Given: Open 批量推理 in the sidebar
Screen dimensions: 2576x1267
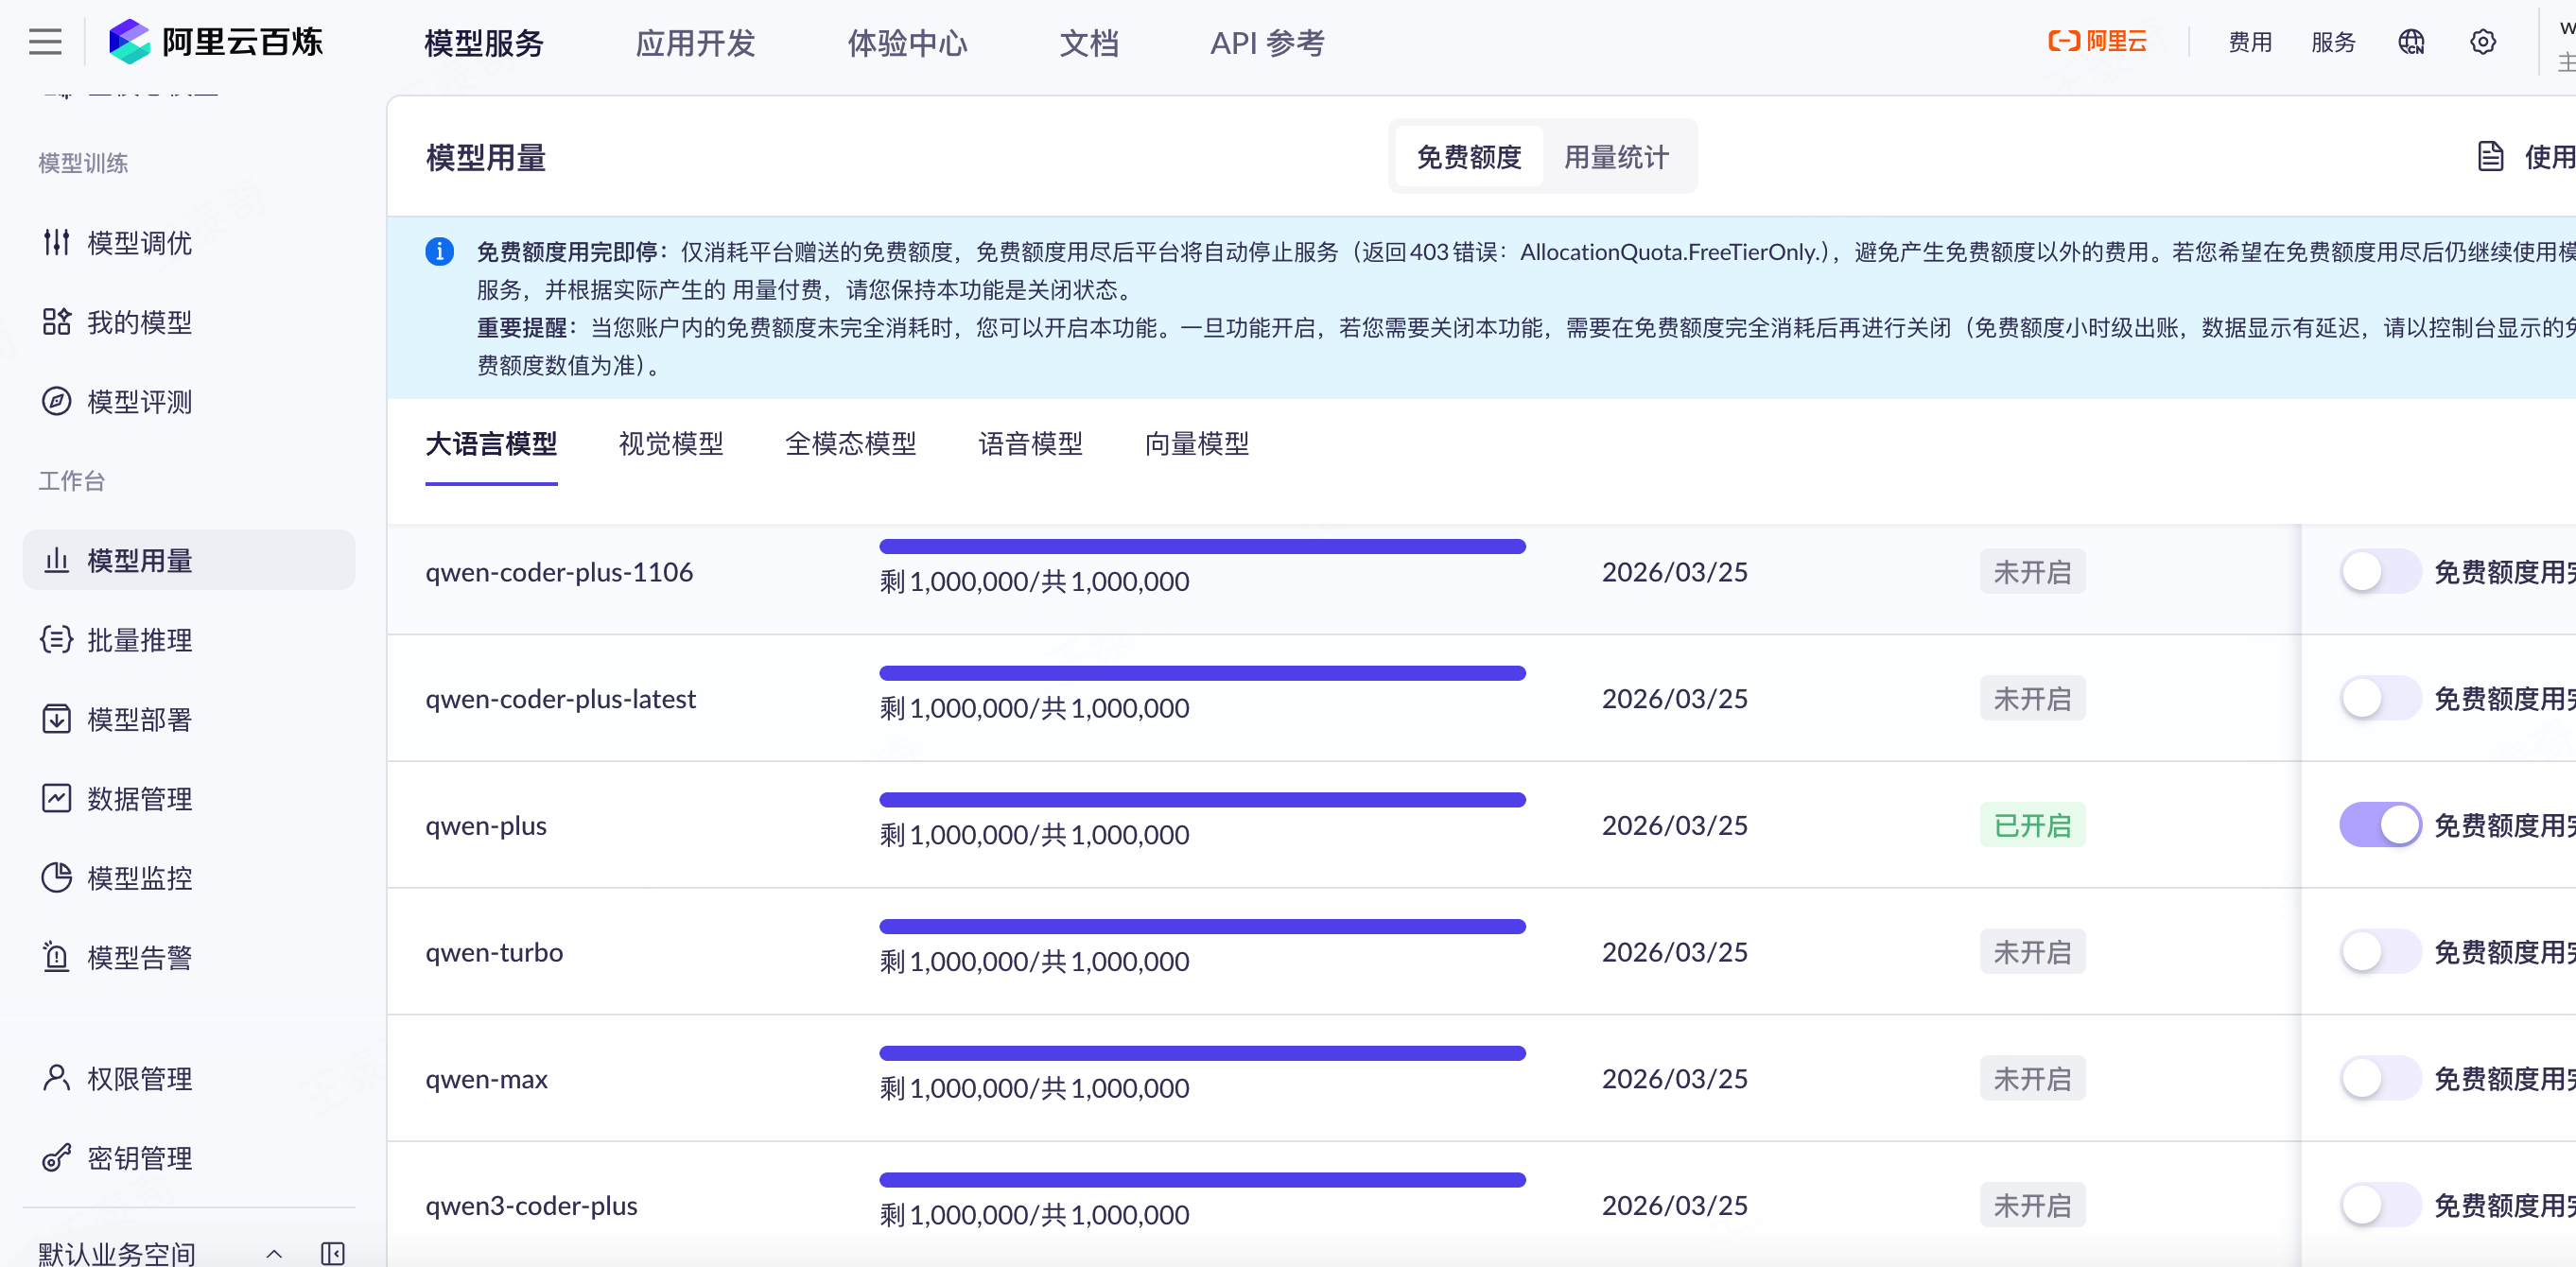Looking at the screenshot, I should (139, 640).
